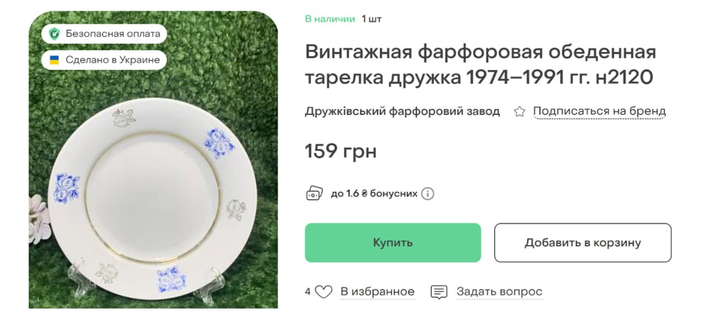
Task: Click the green shield safe payment icon
Action: click(54, 34)
